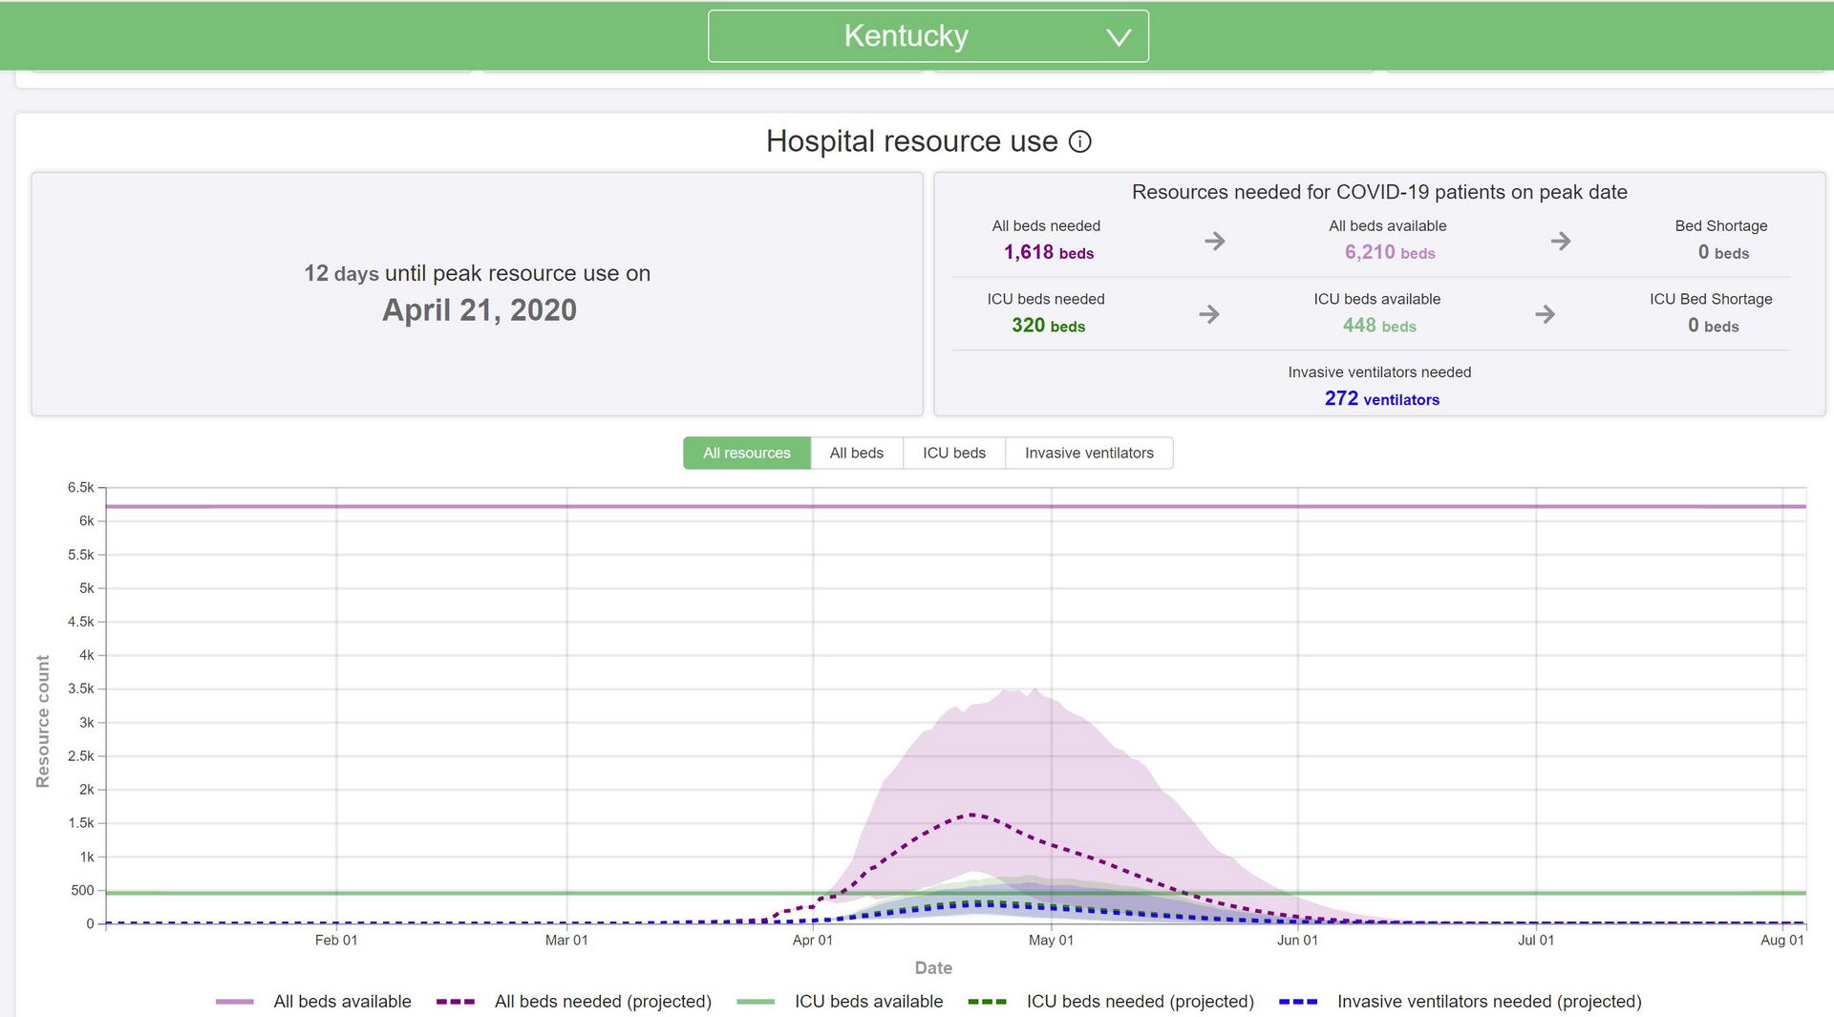Click the chevron arrow in the state dropdown

(x=1119, y=37)
